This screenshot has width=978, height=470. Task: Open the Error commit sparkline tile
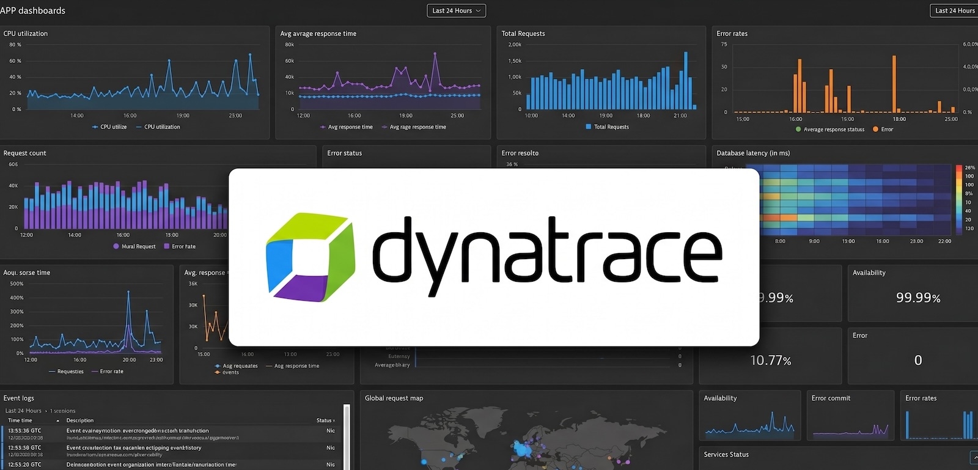[x=851, y=416]
